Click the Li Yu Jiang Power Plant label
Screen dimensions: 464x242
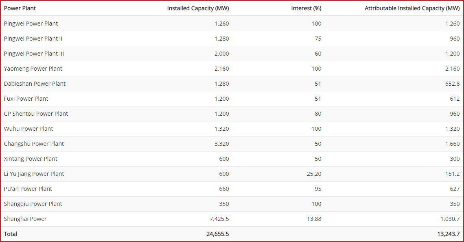tap(34, 174)
